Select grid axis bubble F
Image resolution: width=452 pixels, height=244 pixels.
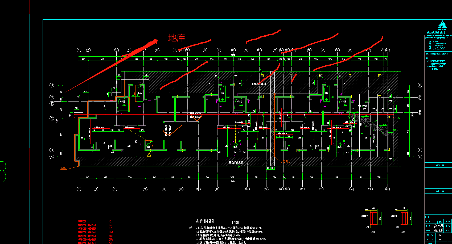[x=420, y=98]
